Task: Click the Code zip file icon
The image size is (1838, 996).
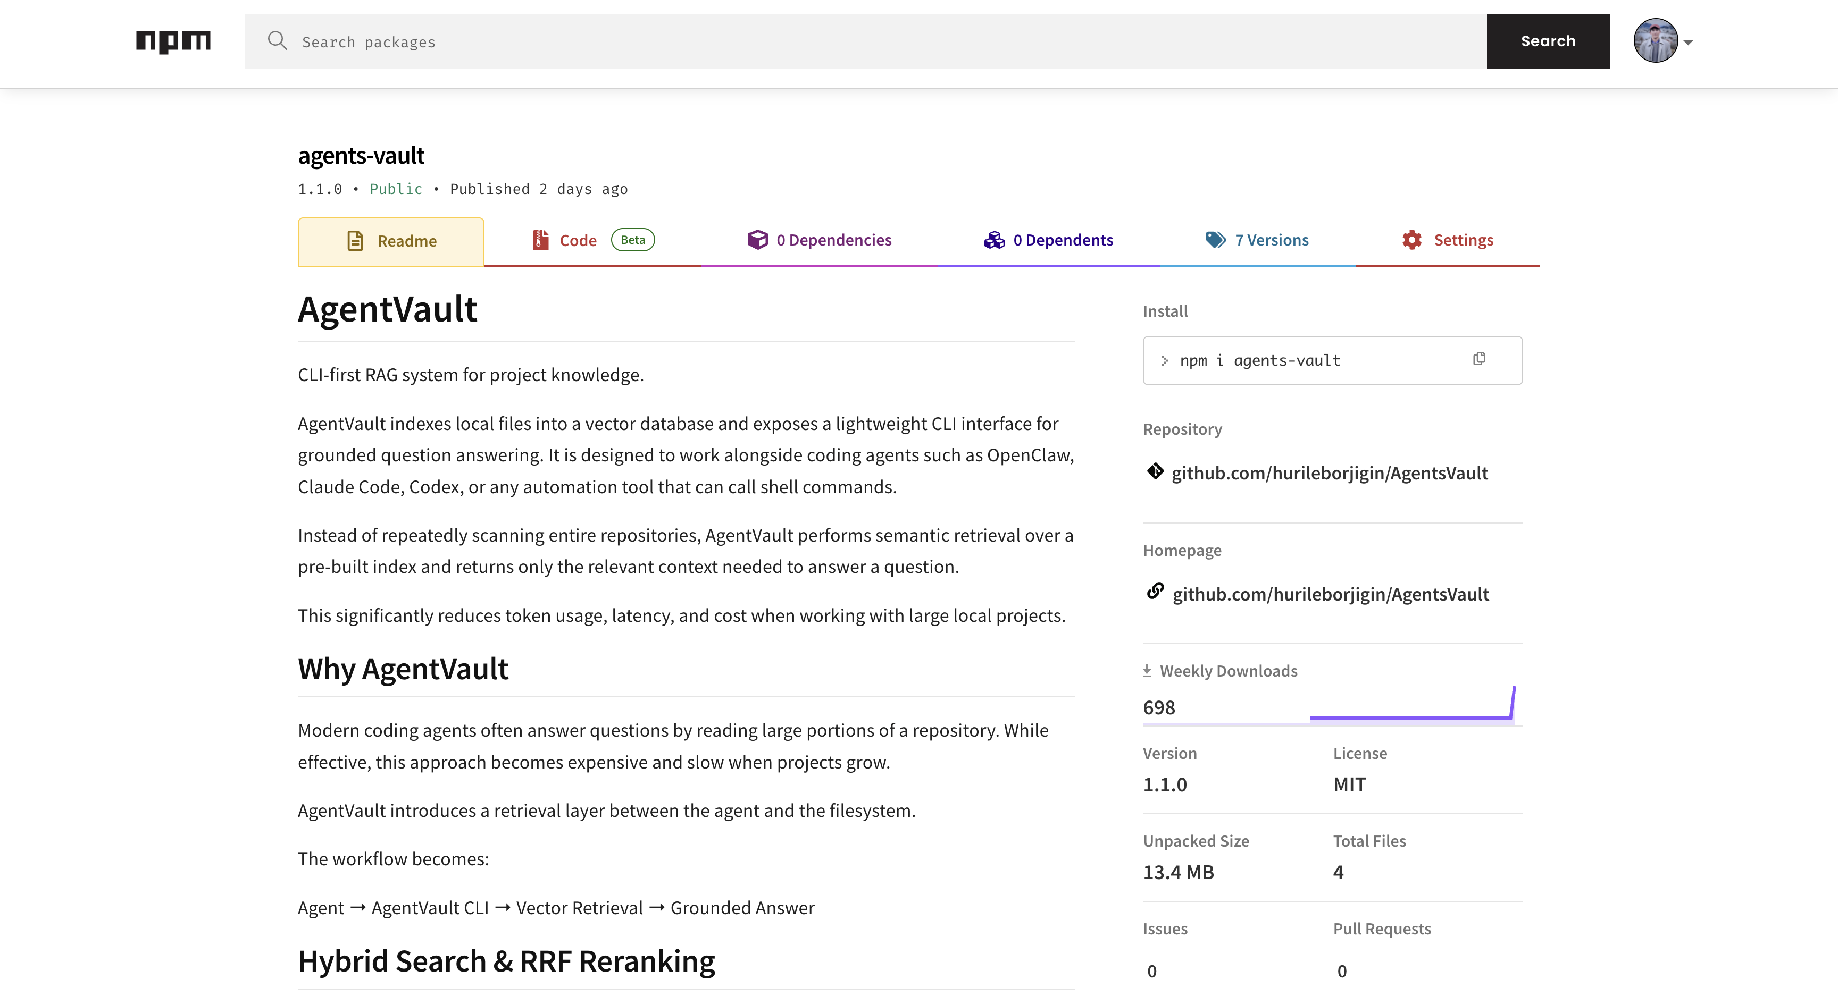Action: pyautogui.click(x=541, y=240)
